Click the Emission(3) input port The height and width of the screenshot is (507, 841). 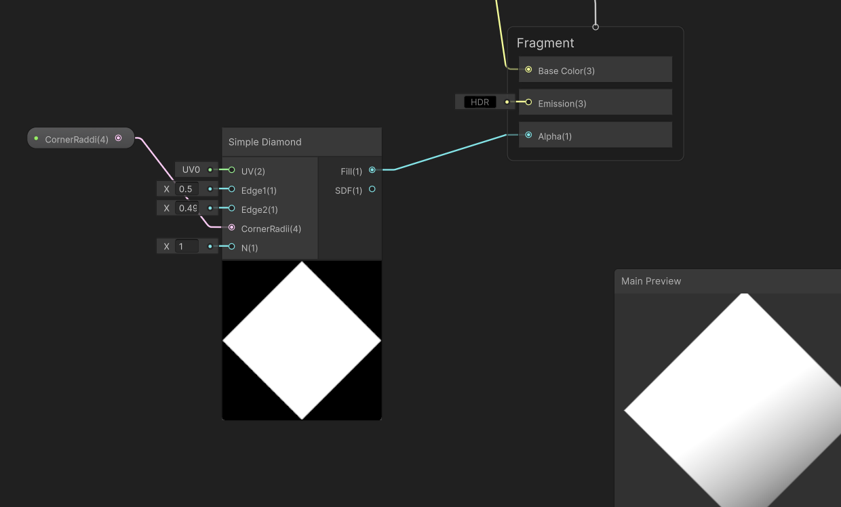click(x=528, y=102)
